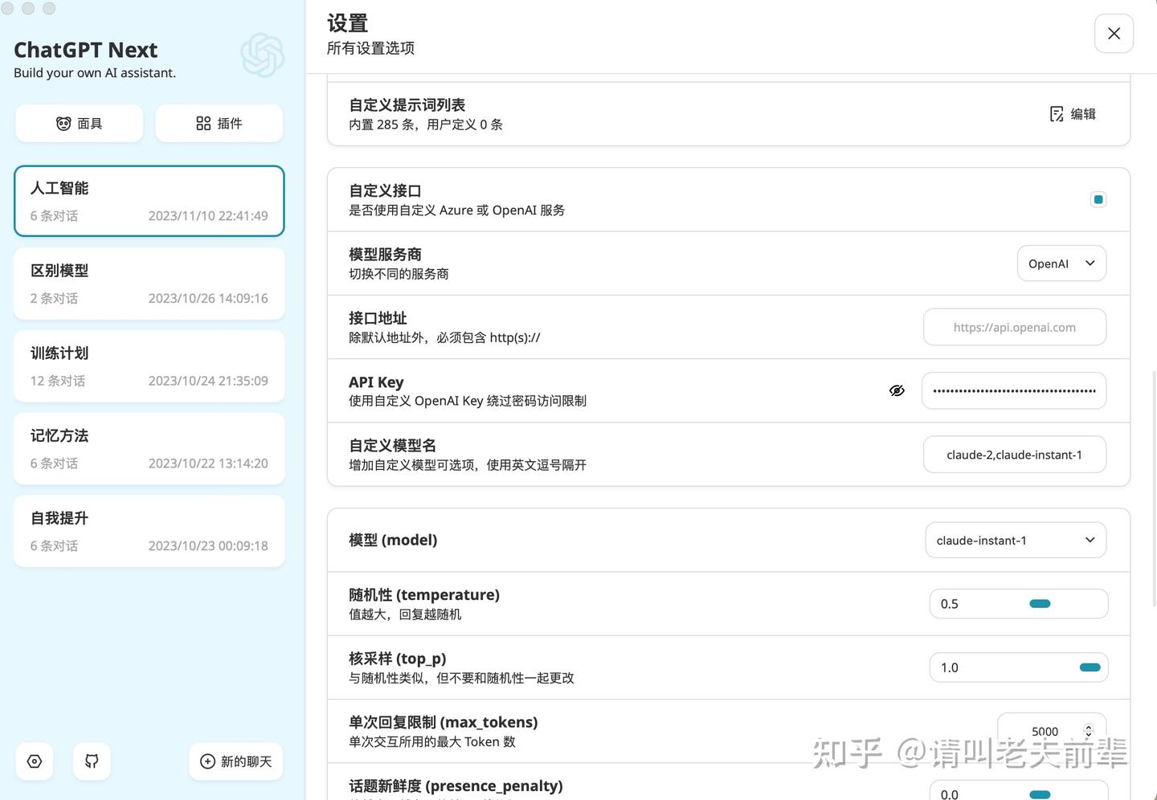Click the plus icon on 新的聊天 button
The width and height of the screenshot is (1157, 800).
(x=206, y=761)
